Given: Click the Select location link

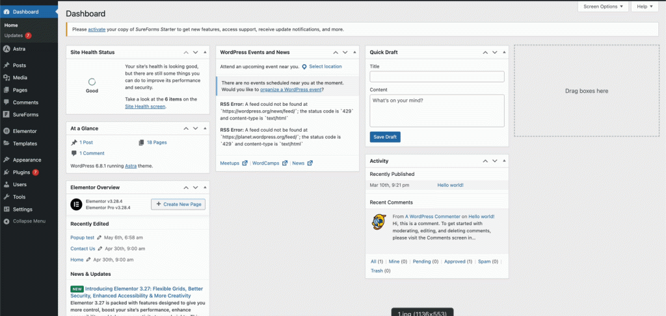Looking at the screenshot, I should point(325,66).
